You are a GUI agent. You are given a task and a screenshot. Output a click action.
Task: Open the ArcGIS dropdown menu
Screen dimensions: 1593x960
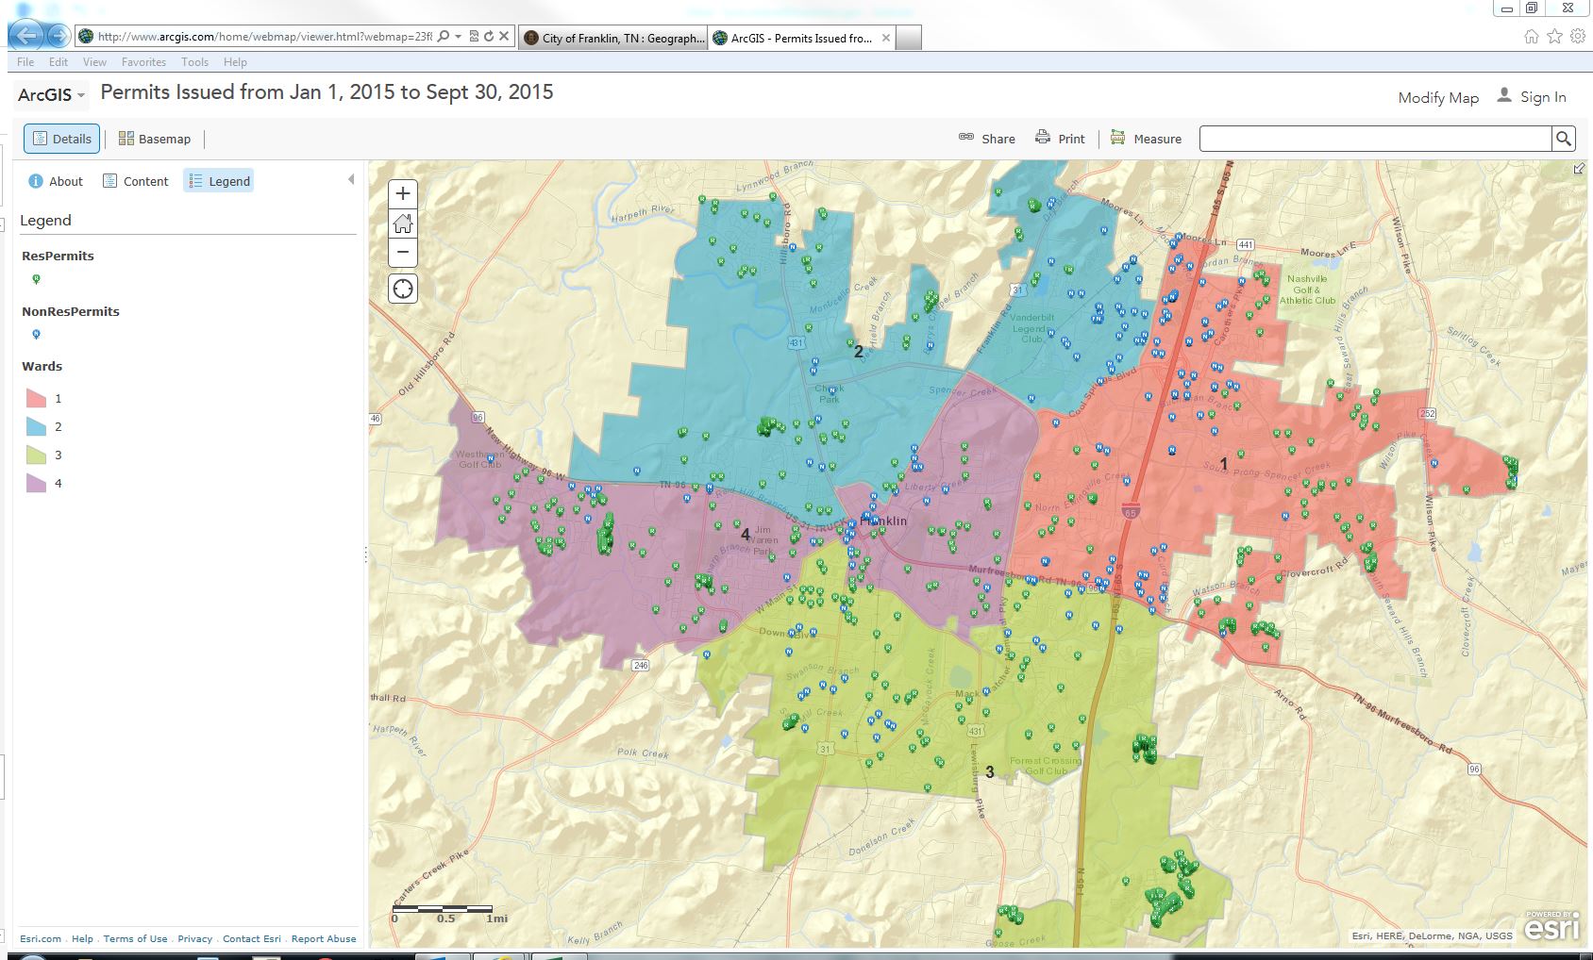(x=52, y=95)
